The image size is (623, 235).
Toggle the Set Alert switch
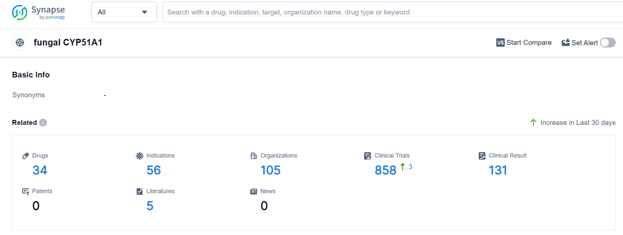tap(607, 43)
